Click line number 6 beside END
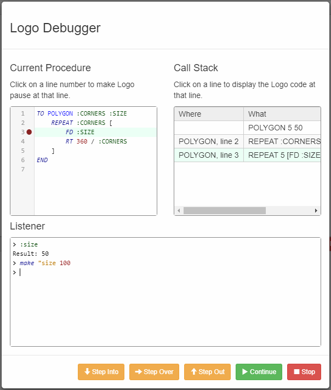Image resolution: width=331 pixels, height=390 pixels. 22,160
